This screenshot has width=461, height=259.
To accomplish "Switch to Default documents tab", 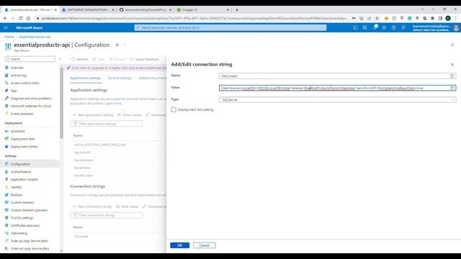I will tap(152, 78).
